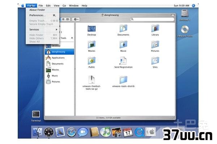
Task: Launch Safari from the Dock
Action: point(71,132)
